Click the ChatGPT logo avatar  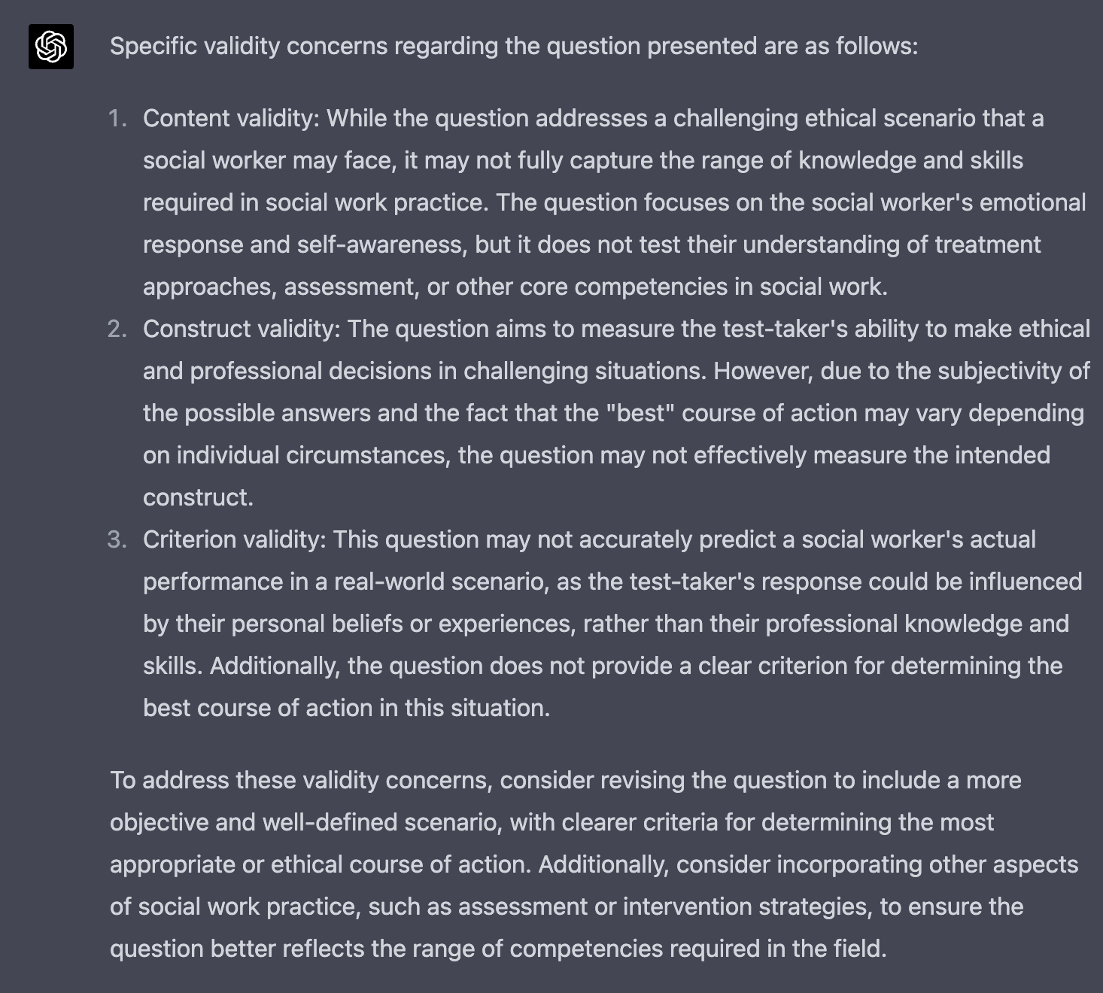point(51,47)
